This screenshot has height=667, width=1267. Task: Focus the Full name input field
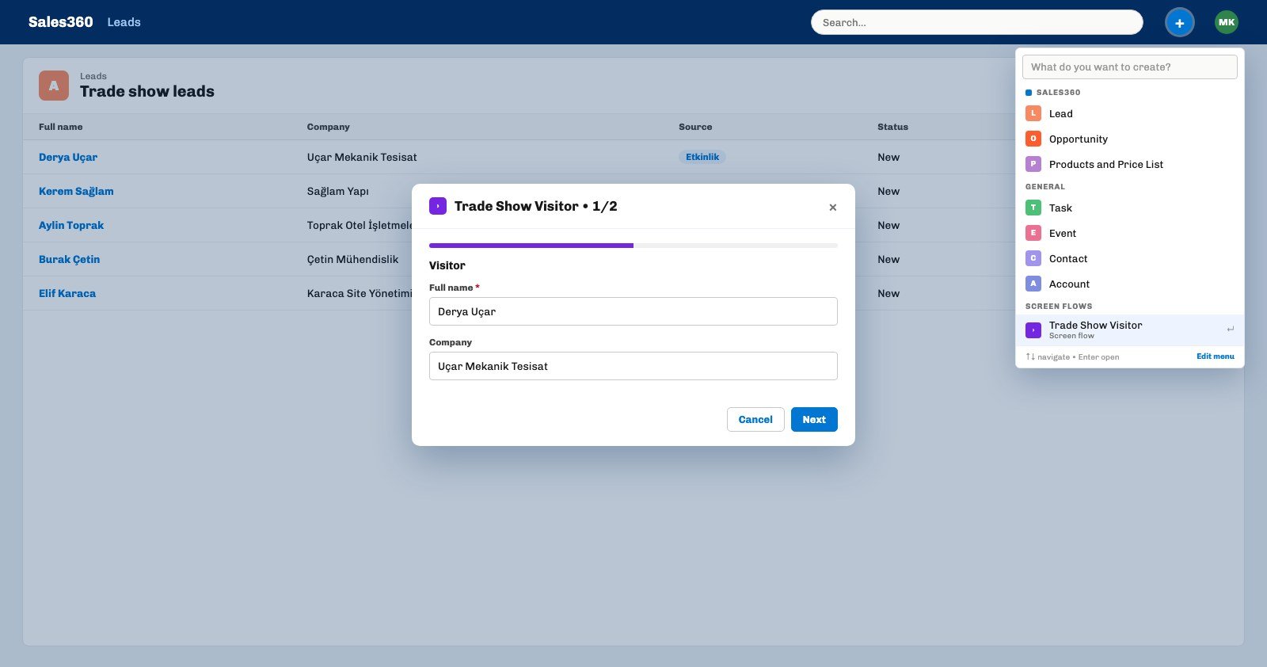pyautogui.click(x=633, y=311)
